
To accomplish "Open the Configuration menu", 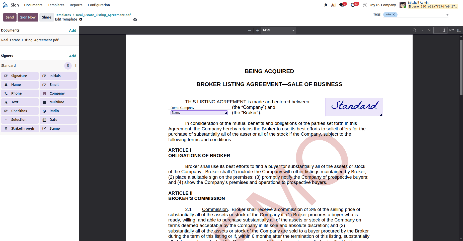I will 99,5.
